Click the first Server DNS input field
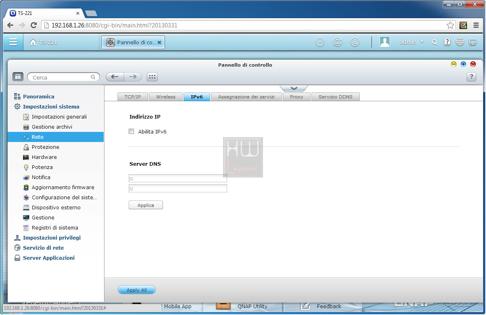This screenshot has height=315, width=486. click(x=178, y=178)
